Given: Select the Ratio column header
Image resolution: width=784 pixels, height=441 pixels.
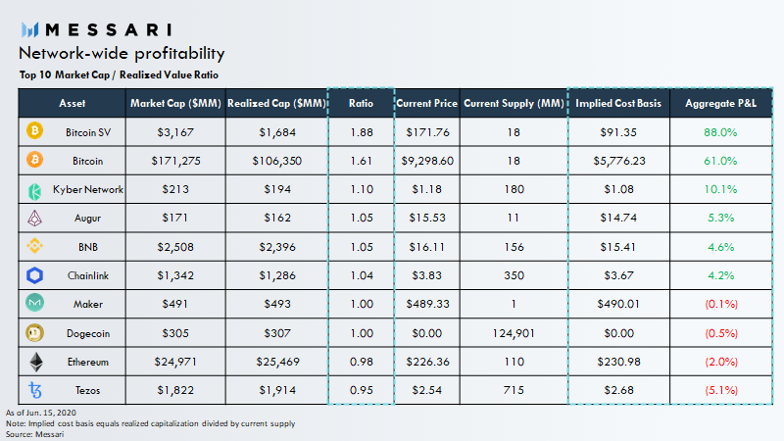Looking at the screenshot, I should pos(359,103).
